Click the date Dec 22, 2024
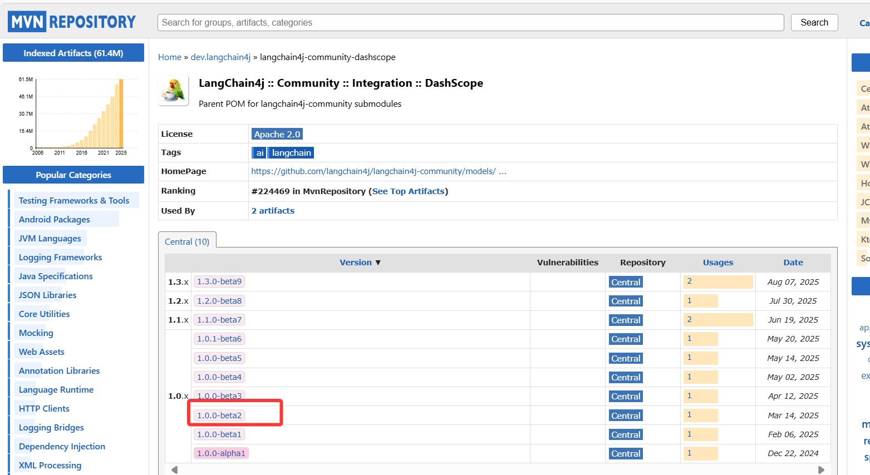 (x=793, y=453)
